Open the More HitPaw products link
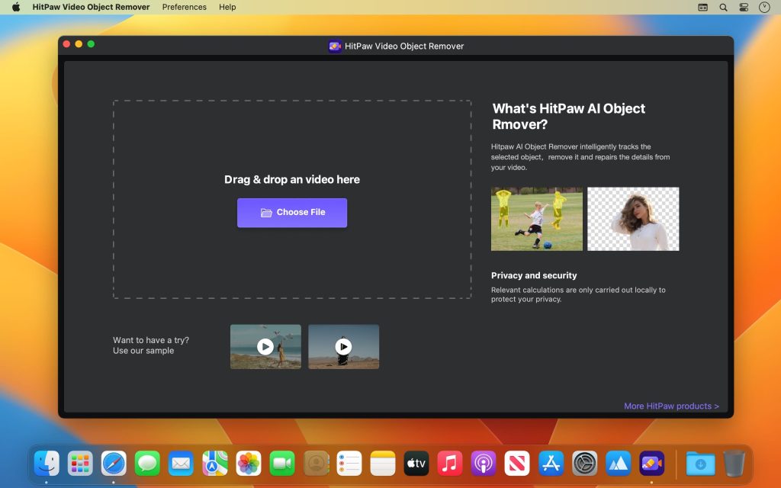Viewport: 781px width, 488px height. pos(670,406)
